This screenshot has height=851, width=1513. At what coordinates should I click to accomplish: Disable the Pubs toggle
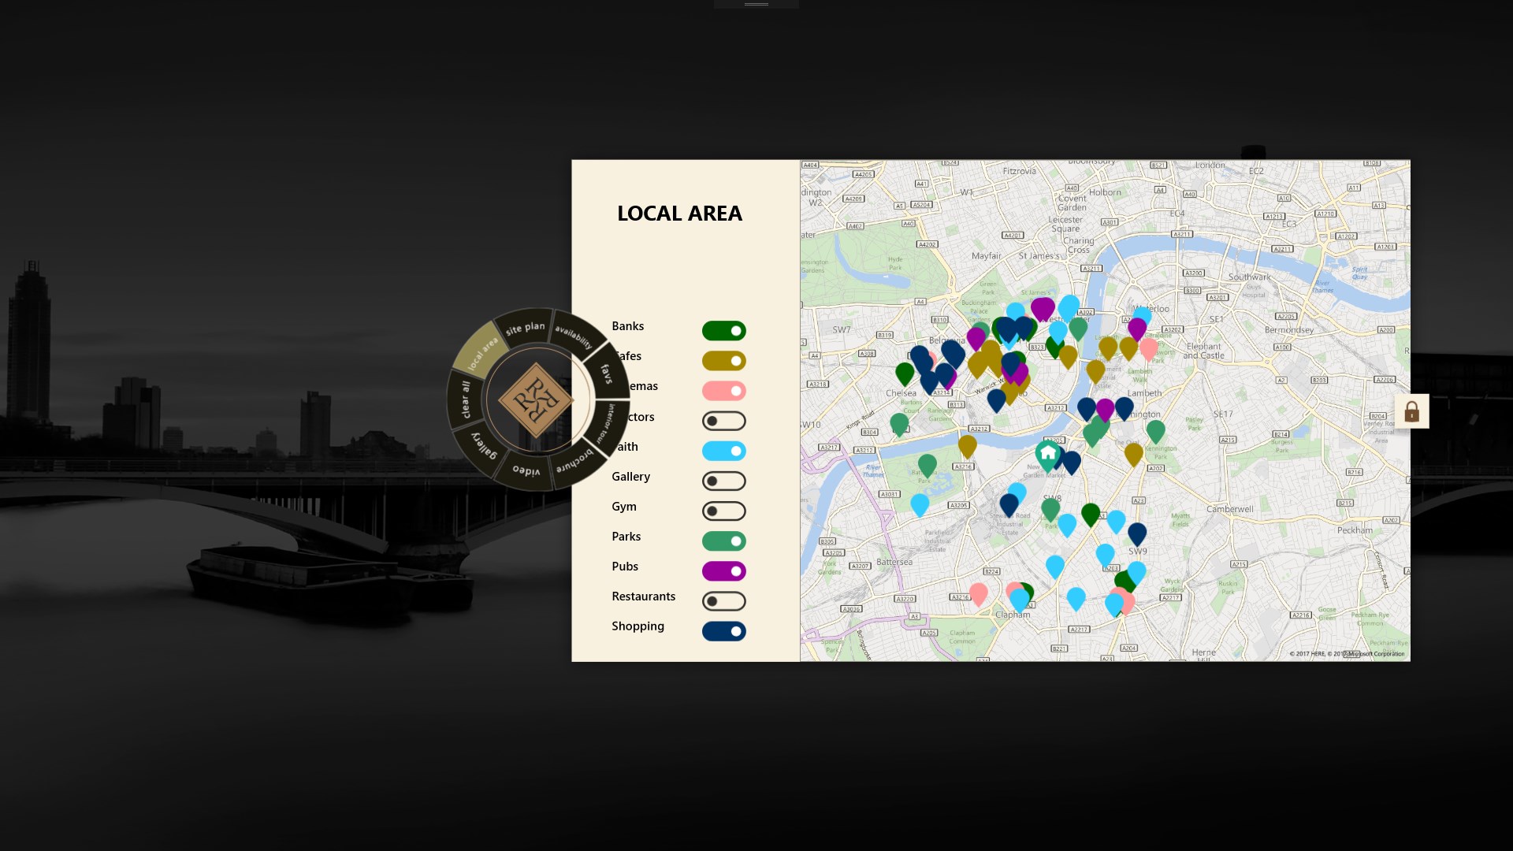[723, 571]
